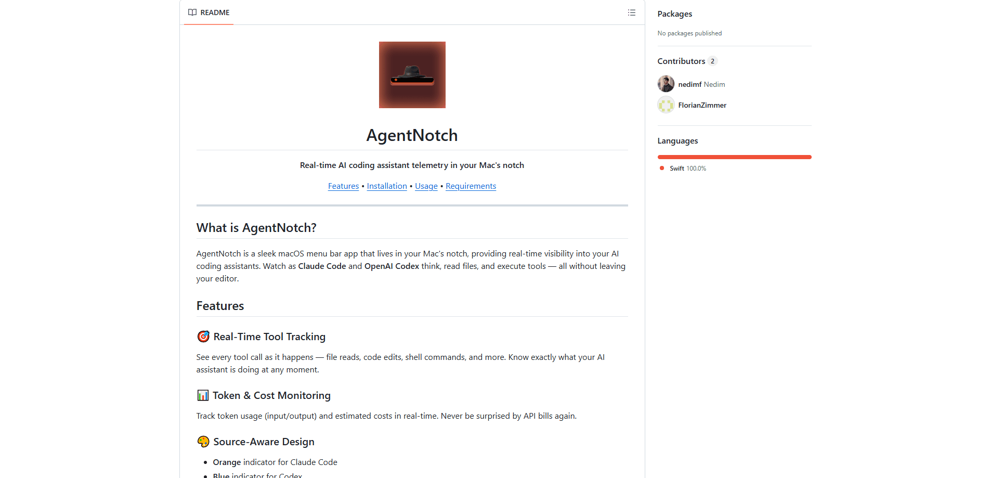Open the AgentNotch logo image

pos(412,75)
